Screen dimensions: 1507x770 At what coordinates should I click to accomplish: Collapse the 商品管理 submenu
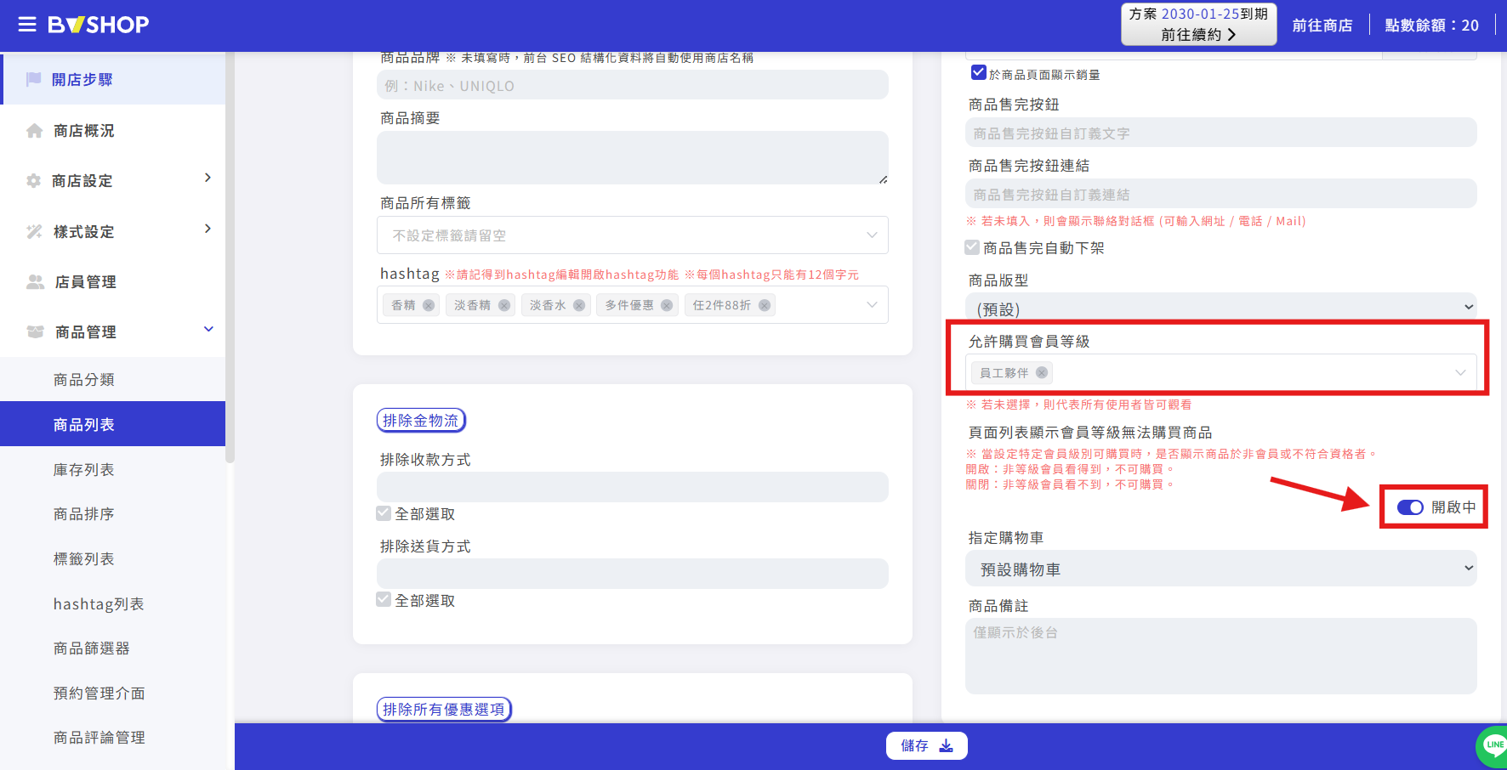tap(208, 330)
